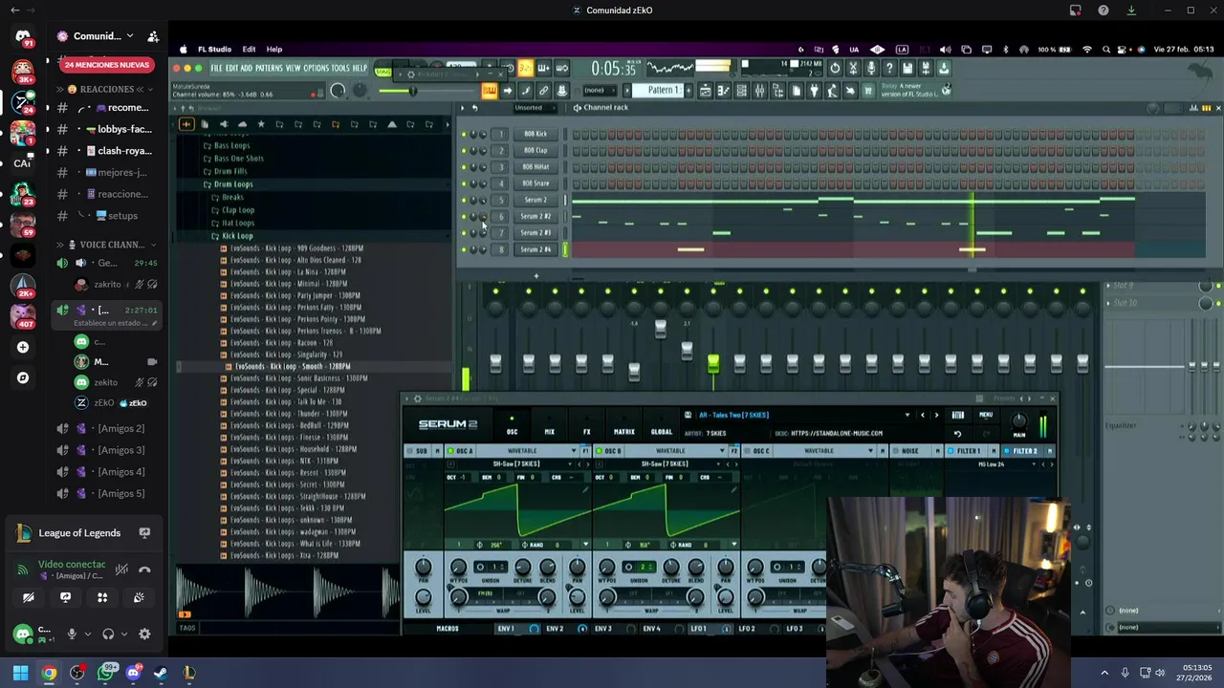Open the Pattern 1 selector dropdown
Viewport: 1224px width, 688px height.
point(663,91)
